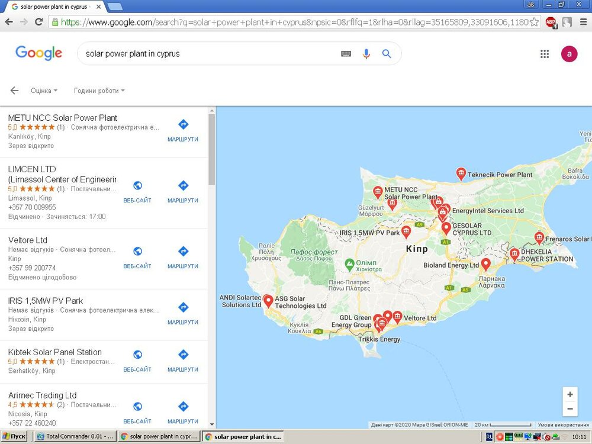Screen dimensions: 592x444
Task: Click the Bioland Energy Ltd map pin
Action: click(486, 264)
